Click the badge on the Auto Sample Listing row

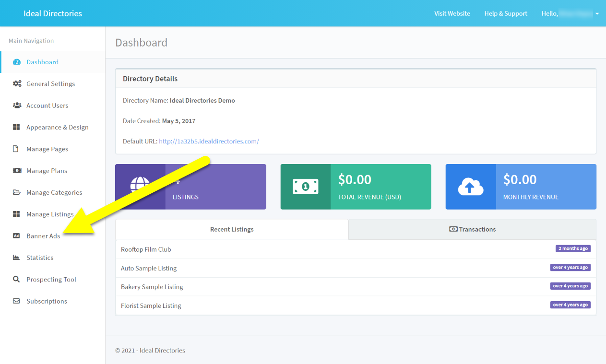pyautogui.click(x=570, y=268)
